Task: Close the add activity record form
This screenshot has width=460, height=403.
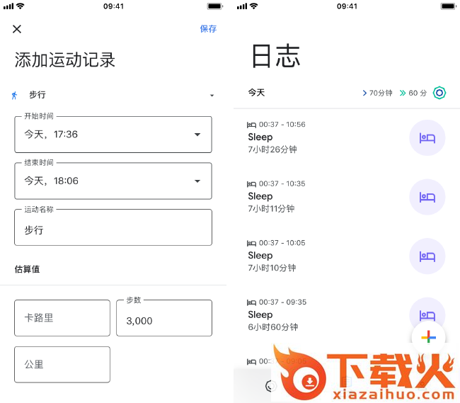Action: [17, 29]
